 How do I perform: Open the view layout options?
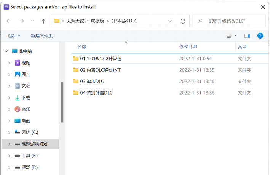click(231, 35)
